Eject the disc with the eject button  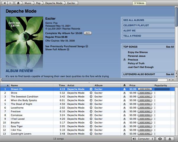pyautogui.click(x=170, y=139)
